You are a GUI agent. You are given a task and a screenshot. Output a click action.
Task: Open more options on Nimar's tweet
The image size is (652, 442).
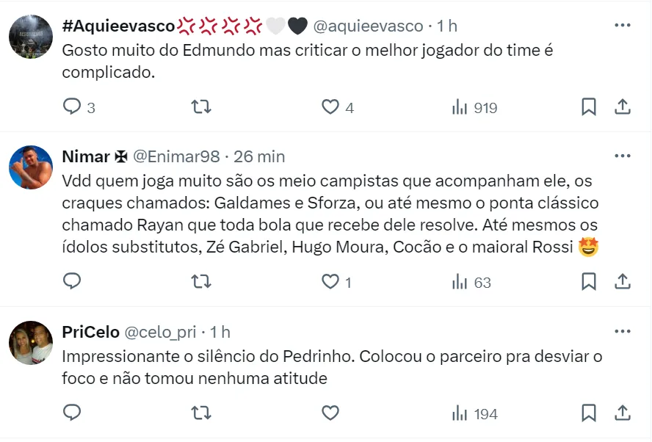[x=623, y=156]
